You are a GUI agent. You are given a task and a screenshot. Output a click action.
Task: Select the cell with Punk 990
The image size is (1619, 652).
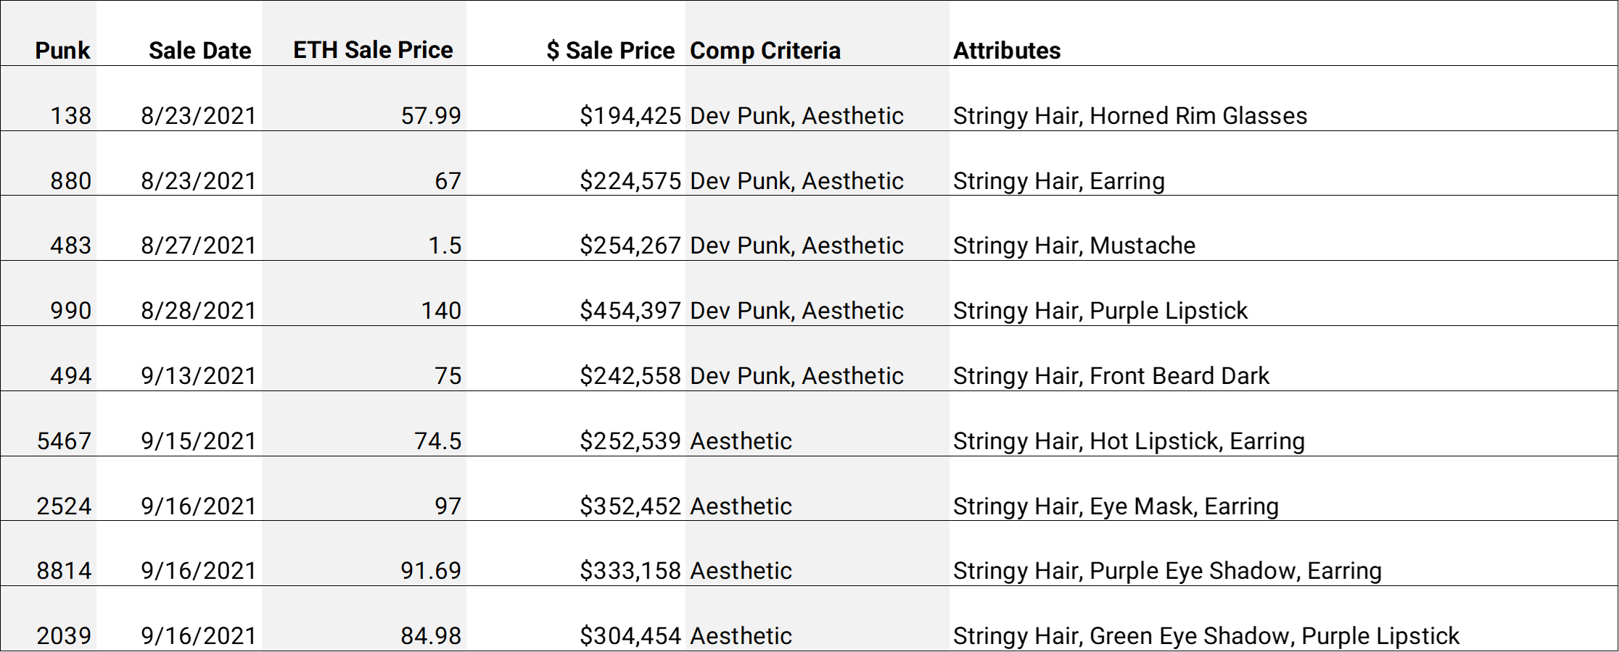pos(49,293)
